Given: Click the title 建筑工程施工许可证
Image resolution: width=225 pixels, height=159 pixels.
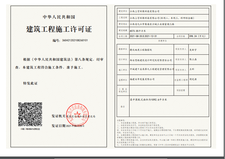Looking at the screenshot, I should 59,29.
